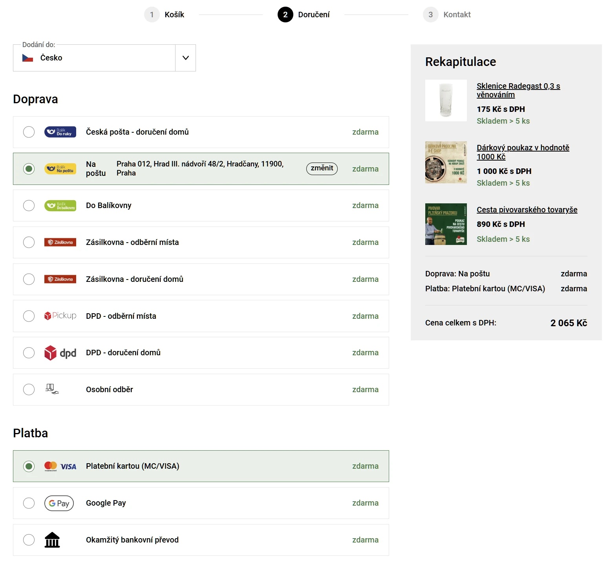The height and width of the screenshot is (570, 611).
Task: Open the delivery country dropdown arrow
Action: click(x=186, y=58)
